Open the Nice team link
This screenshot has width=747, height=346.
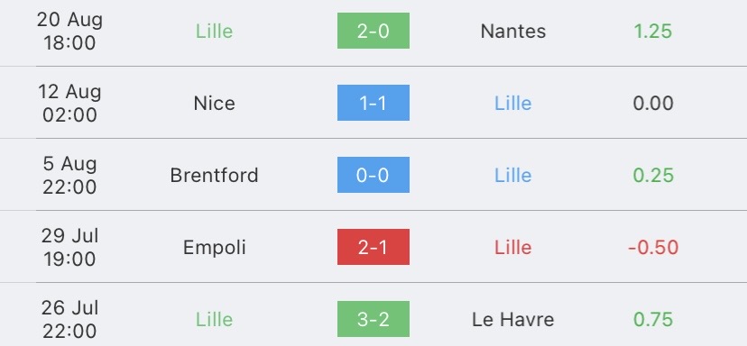coord(215,103)
